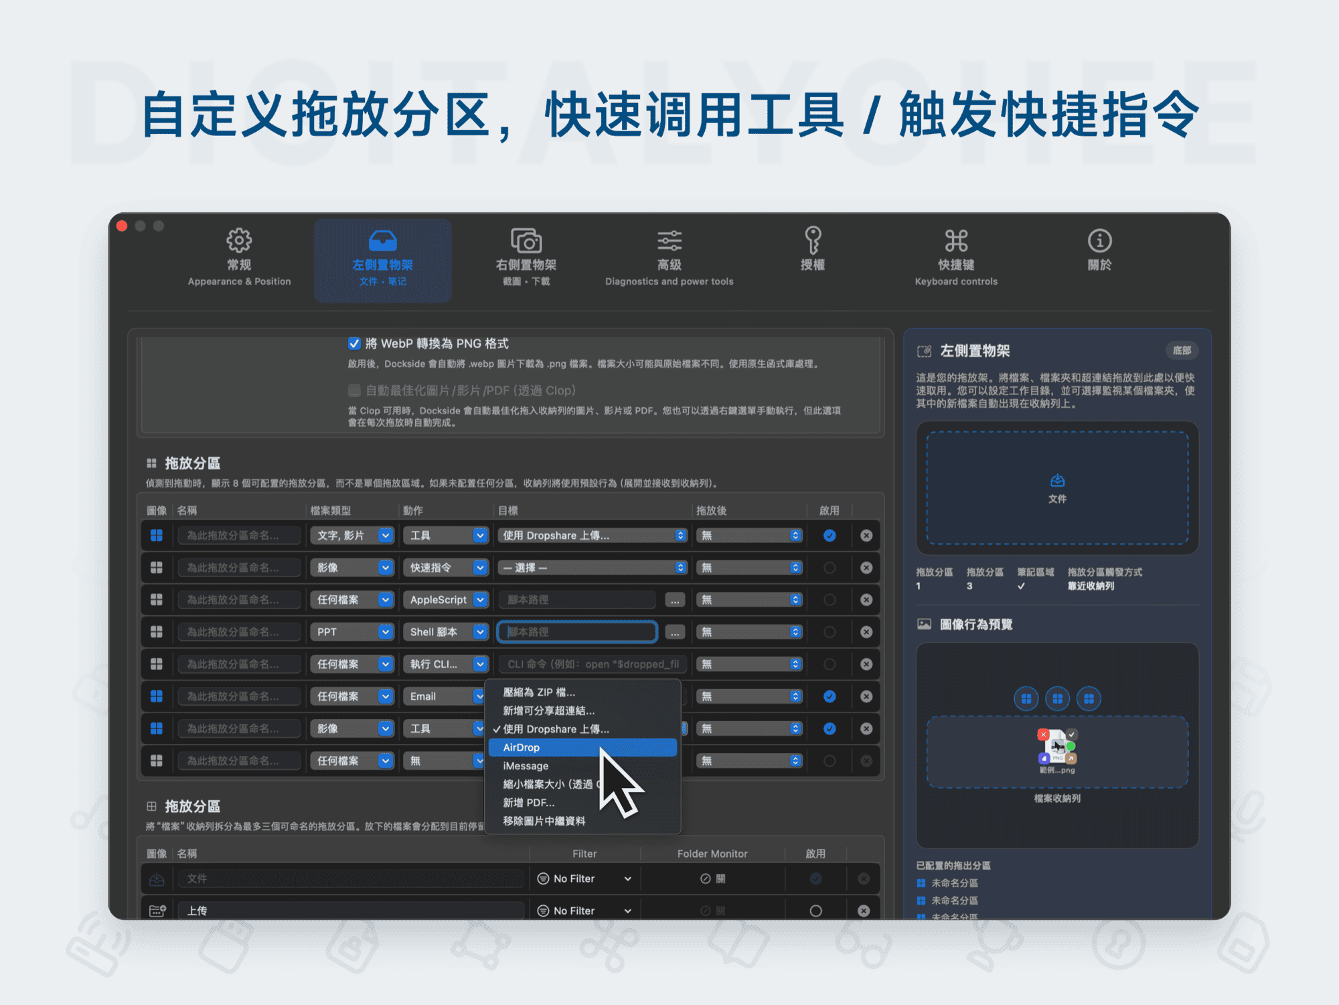Click the browse button beside Shell 腳本 path
The width and height of the screenshot is (1339, 1005).
coord(674,631)
